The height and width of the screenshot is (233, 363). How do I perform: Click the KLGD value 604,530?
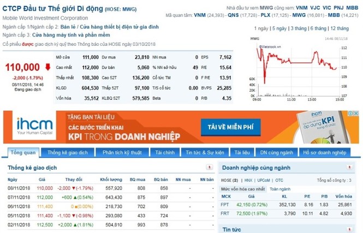point(90,88)
